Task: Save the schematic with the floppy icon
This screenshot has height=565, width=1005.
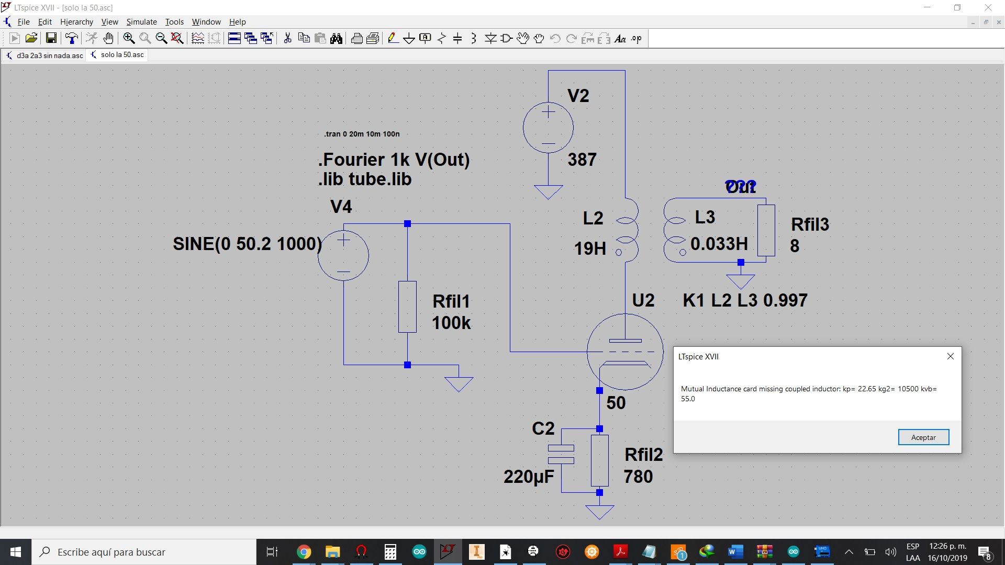Action: pyautogui.click(x=51, y=38)
